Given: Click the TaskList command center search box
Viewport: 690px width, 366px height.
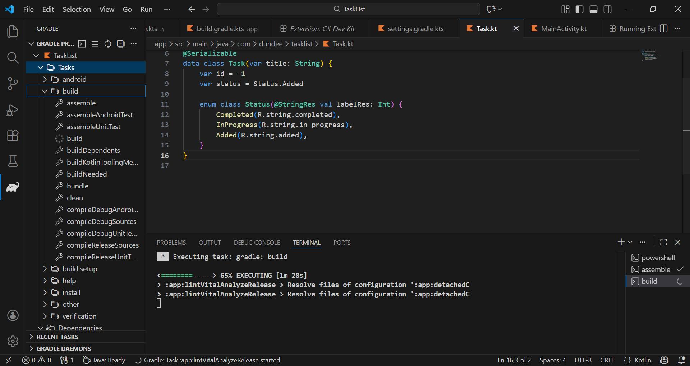Looking at the screenshot, I should [348, 9].
